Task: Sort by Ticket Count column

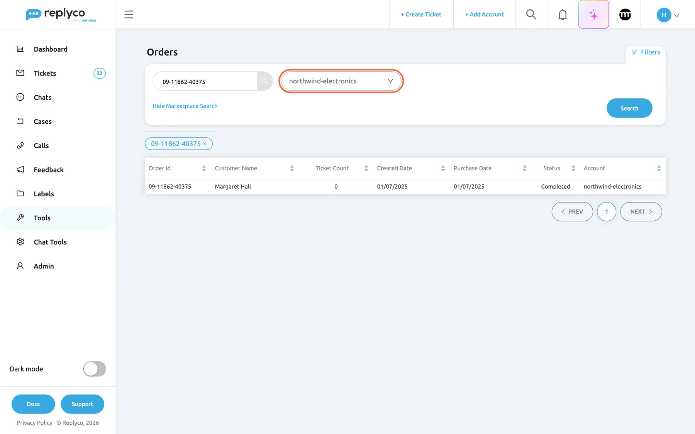Action: tap(366, 168)
